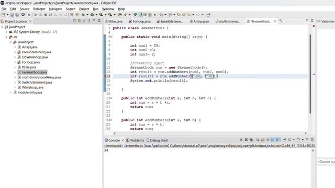Toggle Skip All Breakpoints
This screenshot has height=188, width=335.
pyautogui.click(x=29, y=15)
